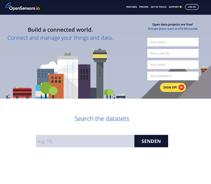The width and height of the screenshot is (211, 184).
Task: Click the 'Search the datasets' heading
Action: [102, 119]
